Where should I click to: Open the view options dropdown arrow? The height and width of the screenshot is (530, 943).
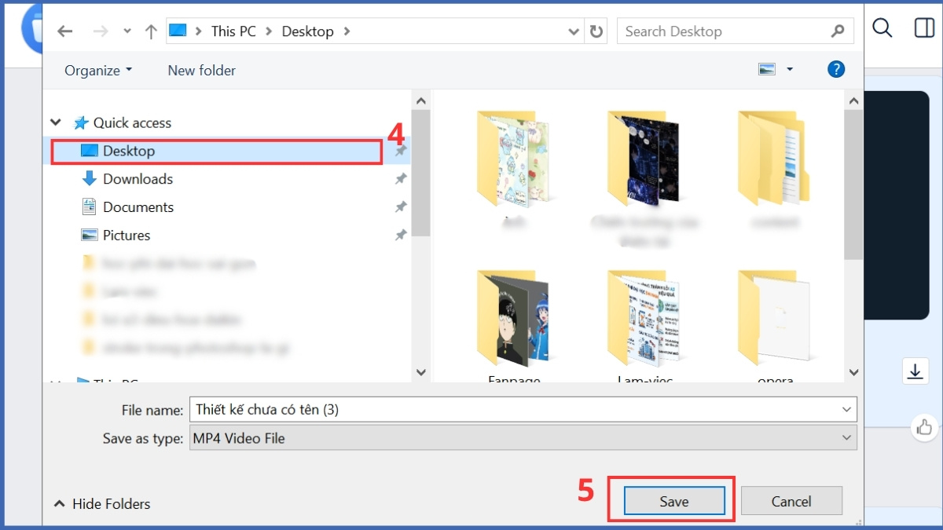click(x=790, y=69)
